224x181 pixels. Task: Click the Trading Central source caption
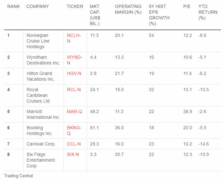(18, 176)
